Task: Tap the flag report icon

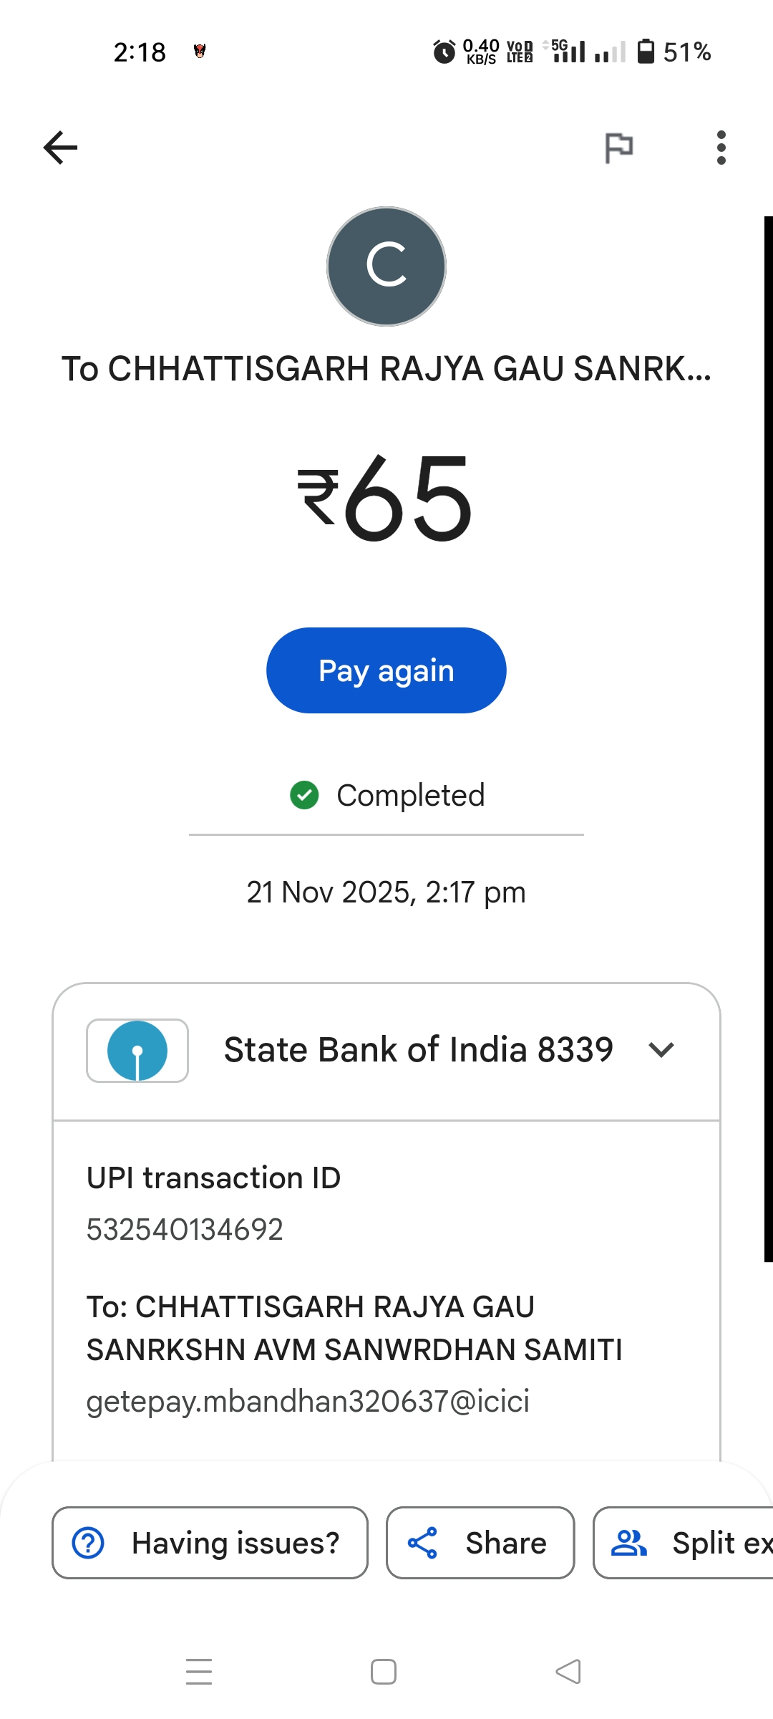Action: point(618,148)
